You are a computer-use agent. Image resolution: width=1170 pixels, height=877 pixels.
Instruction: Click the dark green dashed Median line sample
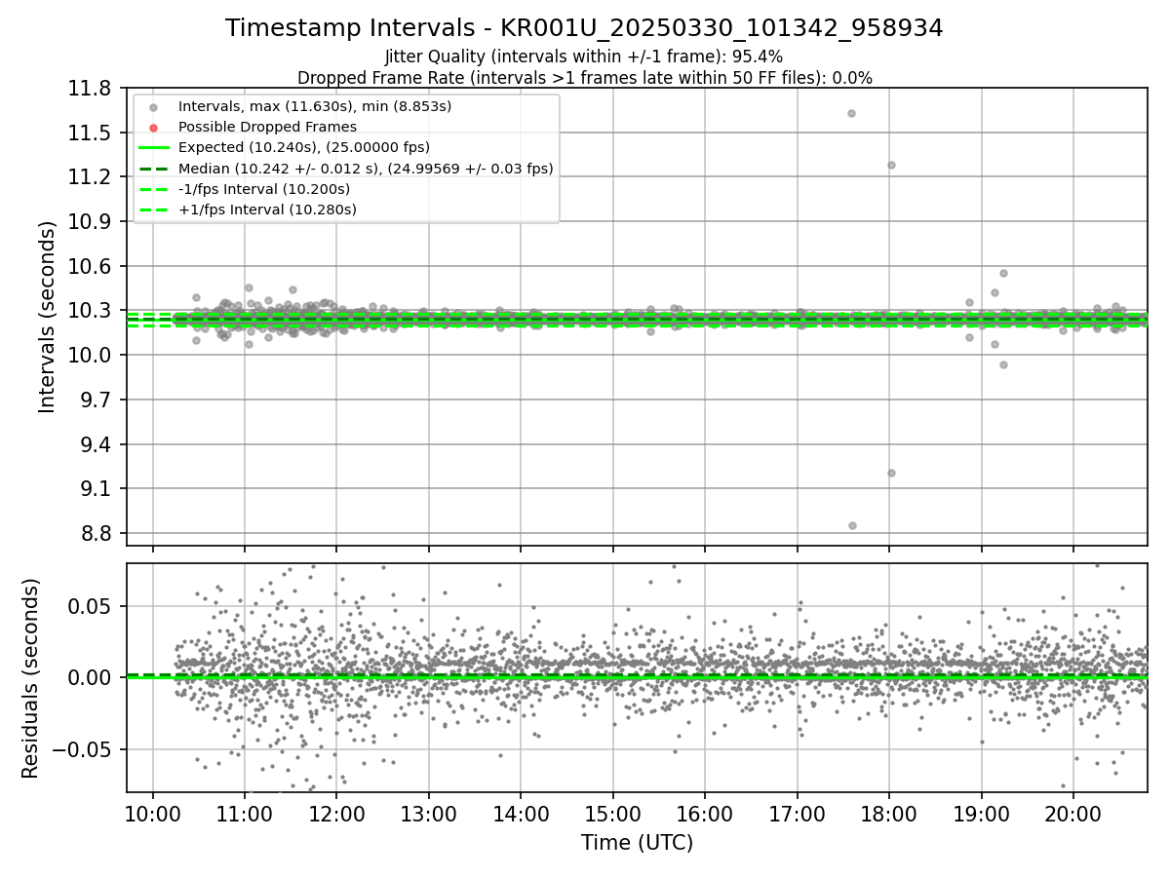click(x=153, y=169)
